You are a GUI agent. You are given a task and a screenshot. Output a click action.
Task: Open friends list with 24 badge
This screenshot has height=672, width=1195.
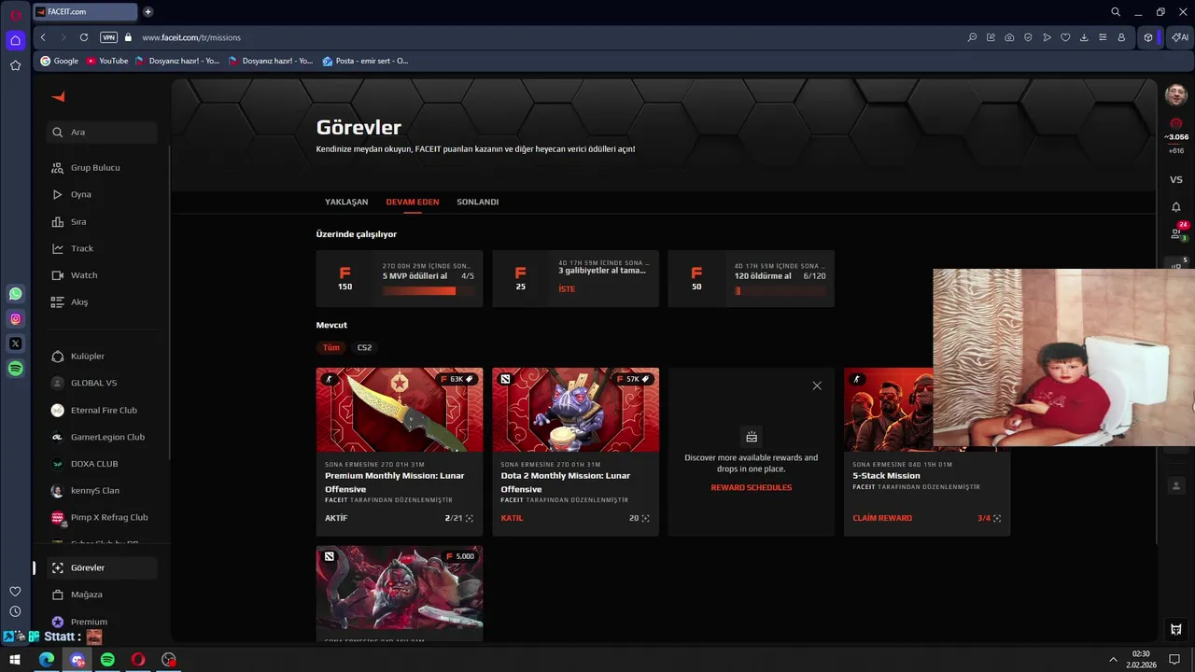tap(1176, 233)
